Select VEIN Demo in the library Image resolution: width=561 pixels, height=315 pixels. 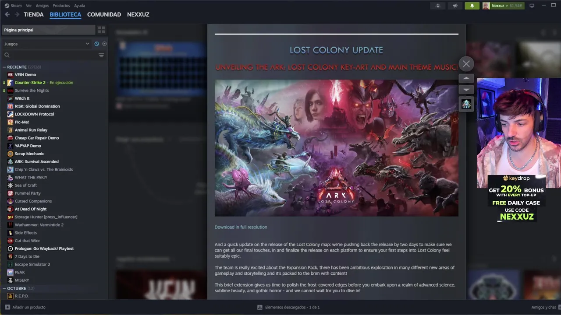[25, 75]
